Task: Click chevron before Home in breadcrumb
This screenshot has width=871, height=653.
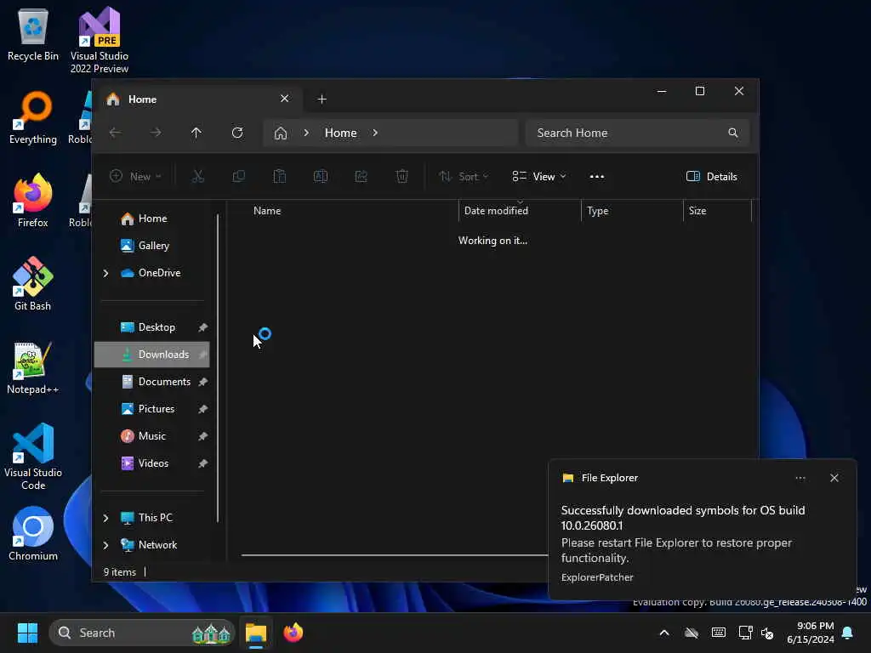Action: (306, 133)
